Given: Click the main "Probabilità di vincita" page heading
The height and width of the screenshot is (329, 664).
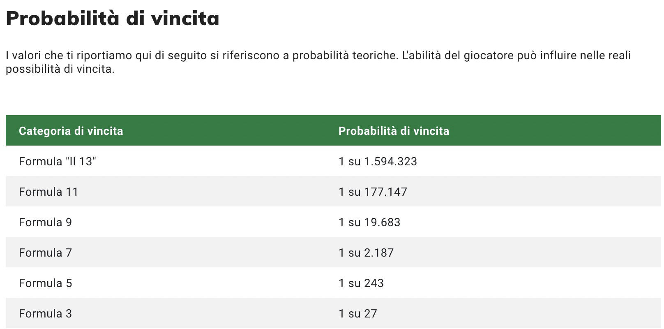Looking at the screenshot, I should click(x=112, y=19).
